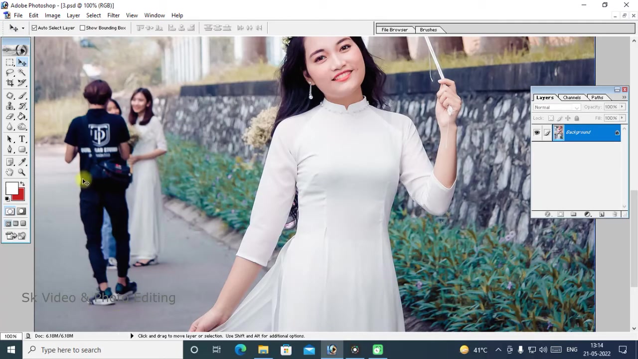Open the Image menu
The image size is (638, 359).
point(52,15)
